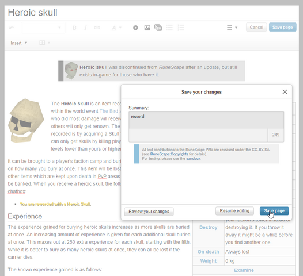Click the dialog's Save page button
The height and width of the screenshot is (276, 303).
coord(274,211)
